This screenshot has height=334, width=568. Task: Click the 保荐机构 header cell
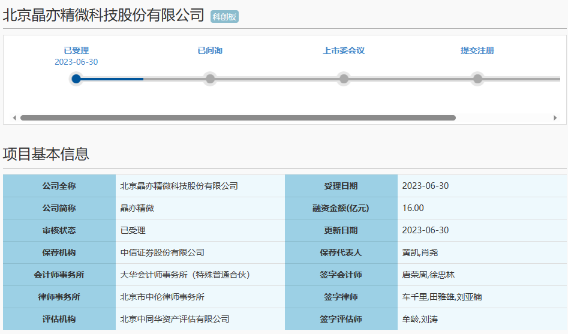tap(59, 252)
